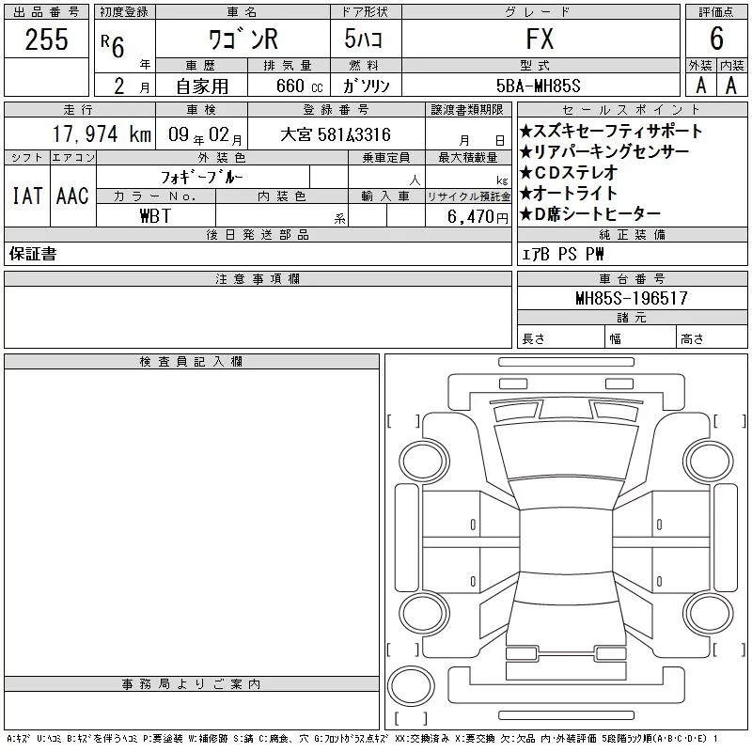This screenshot has width=752, height=752.
Task: Click the lot number 255
Action: click(45, 39)
